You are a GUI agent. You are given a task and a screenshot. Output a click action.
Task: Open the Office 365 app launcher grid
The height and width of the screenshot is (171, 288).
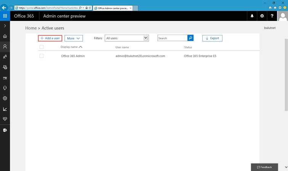[5, 16]
